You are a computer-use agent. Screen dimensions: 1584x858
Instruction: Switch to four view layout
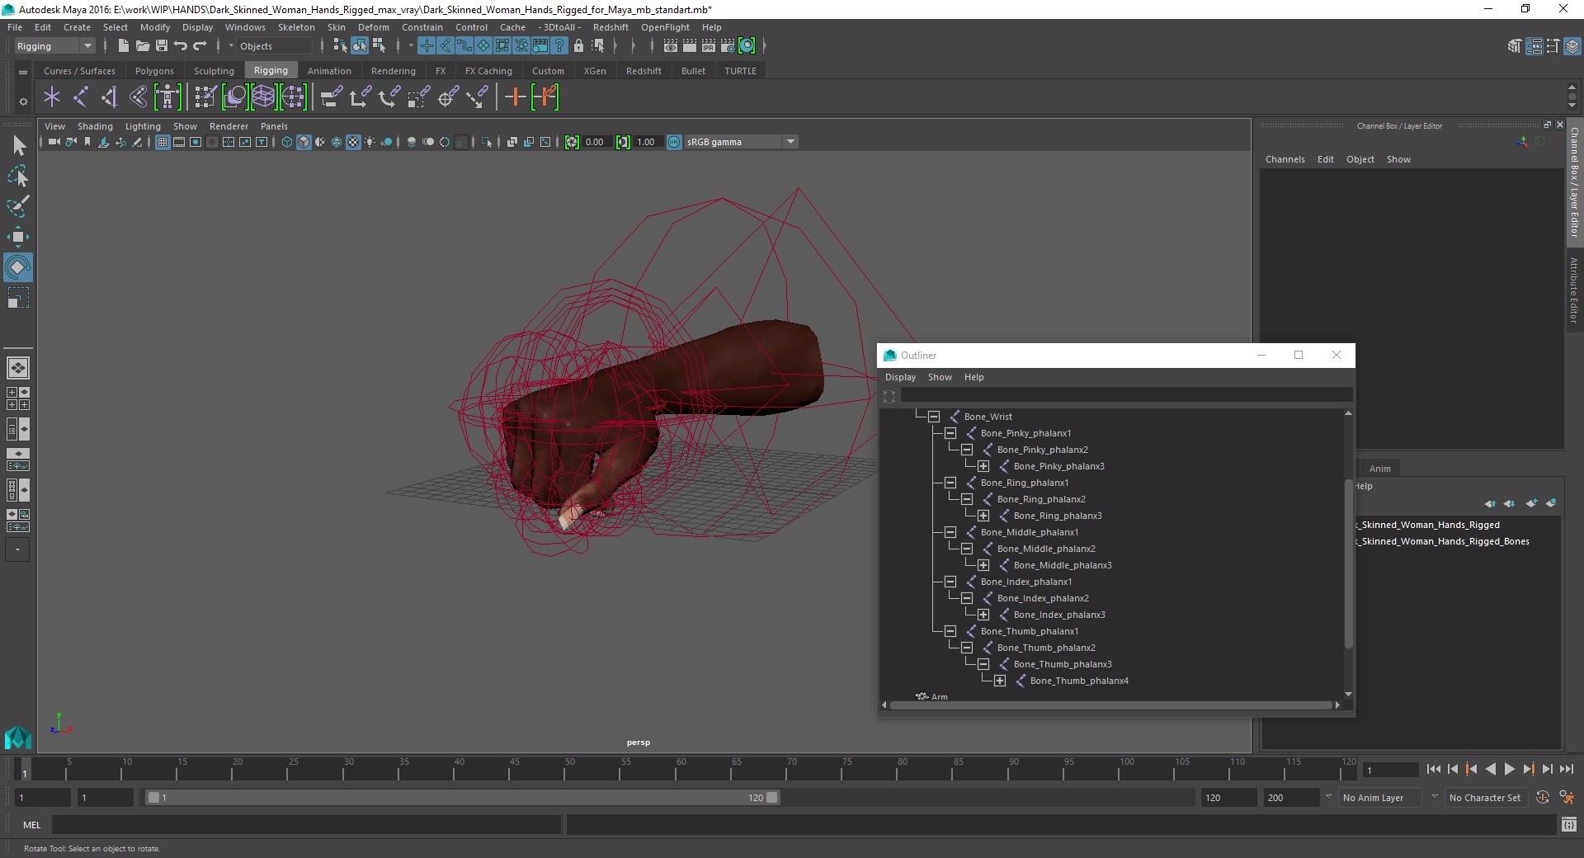(18, 398)
